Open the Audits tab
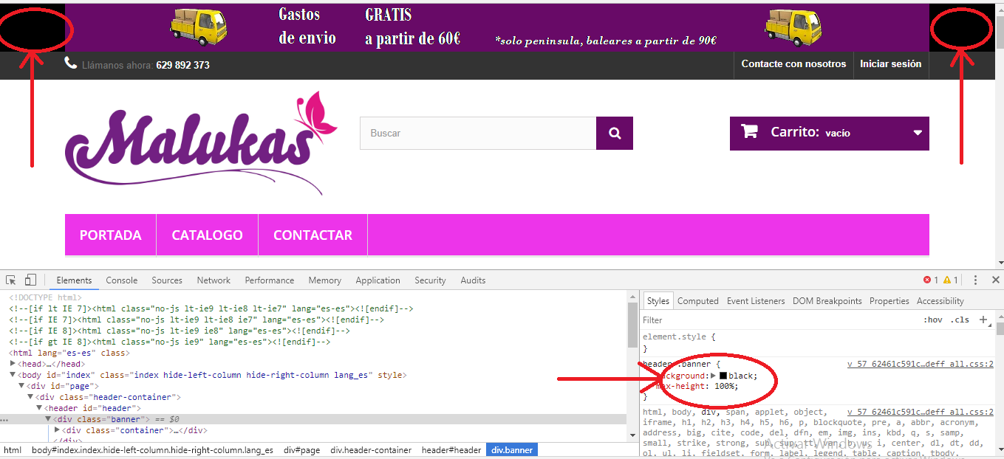The height and width of the screenshot is (459, 1004). click(473, 280)
